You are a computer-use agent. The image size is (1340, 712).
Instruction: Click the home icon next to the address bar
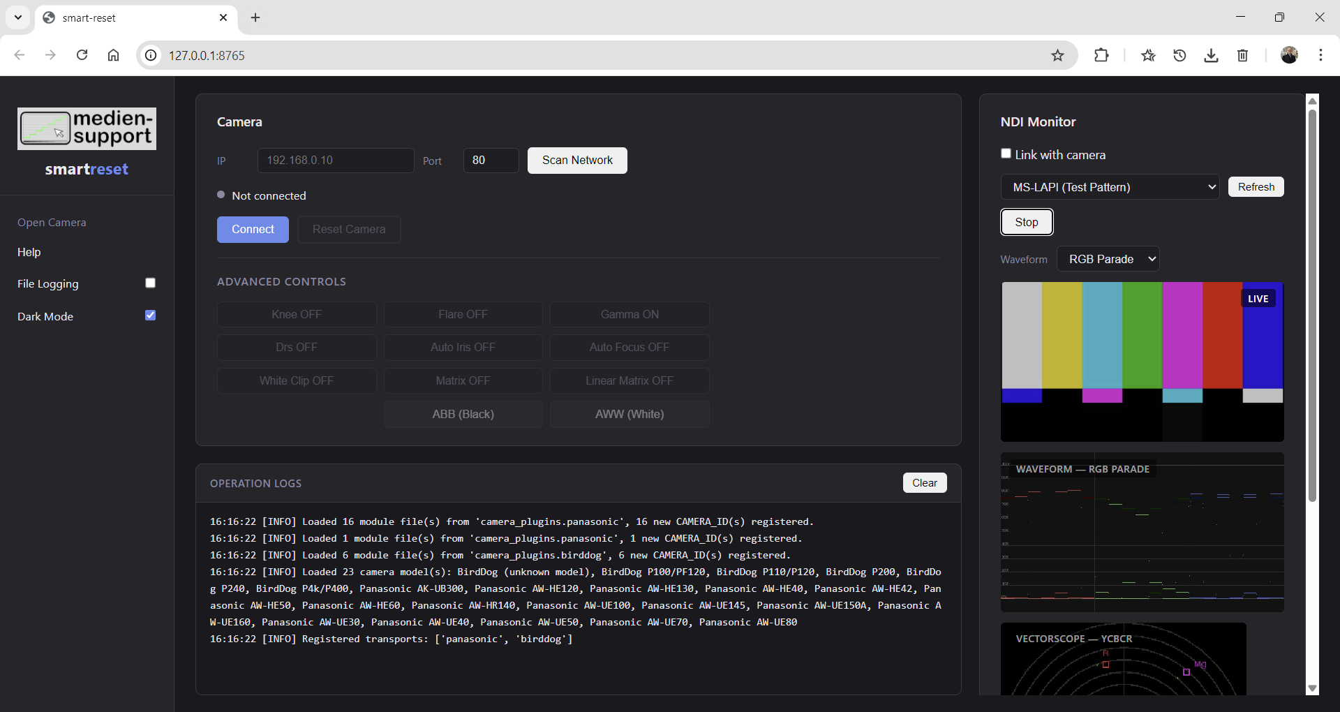113,55
